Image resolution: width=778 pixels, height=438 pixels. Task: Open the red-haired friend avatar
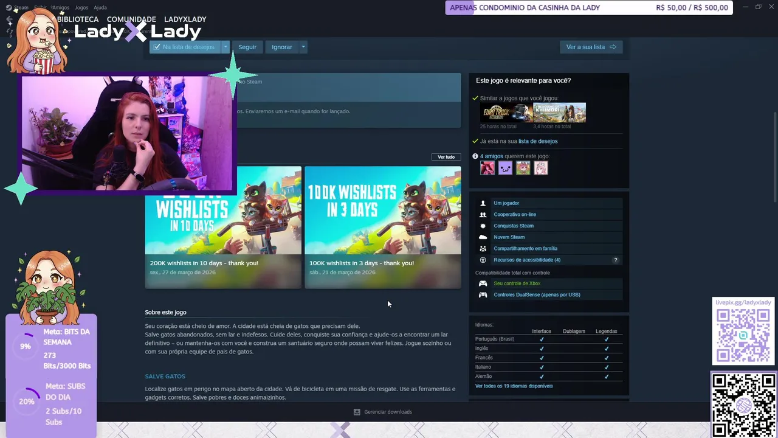(487, 168)
